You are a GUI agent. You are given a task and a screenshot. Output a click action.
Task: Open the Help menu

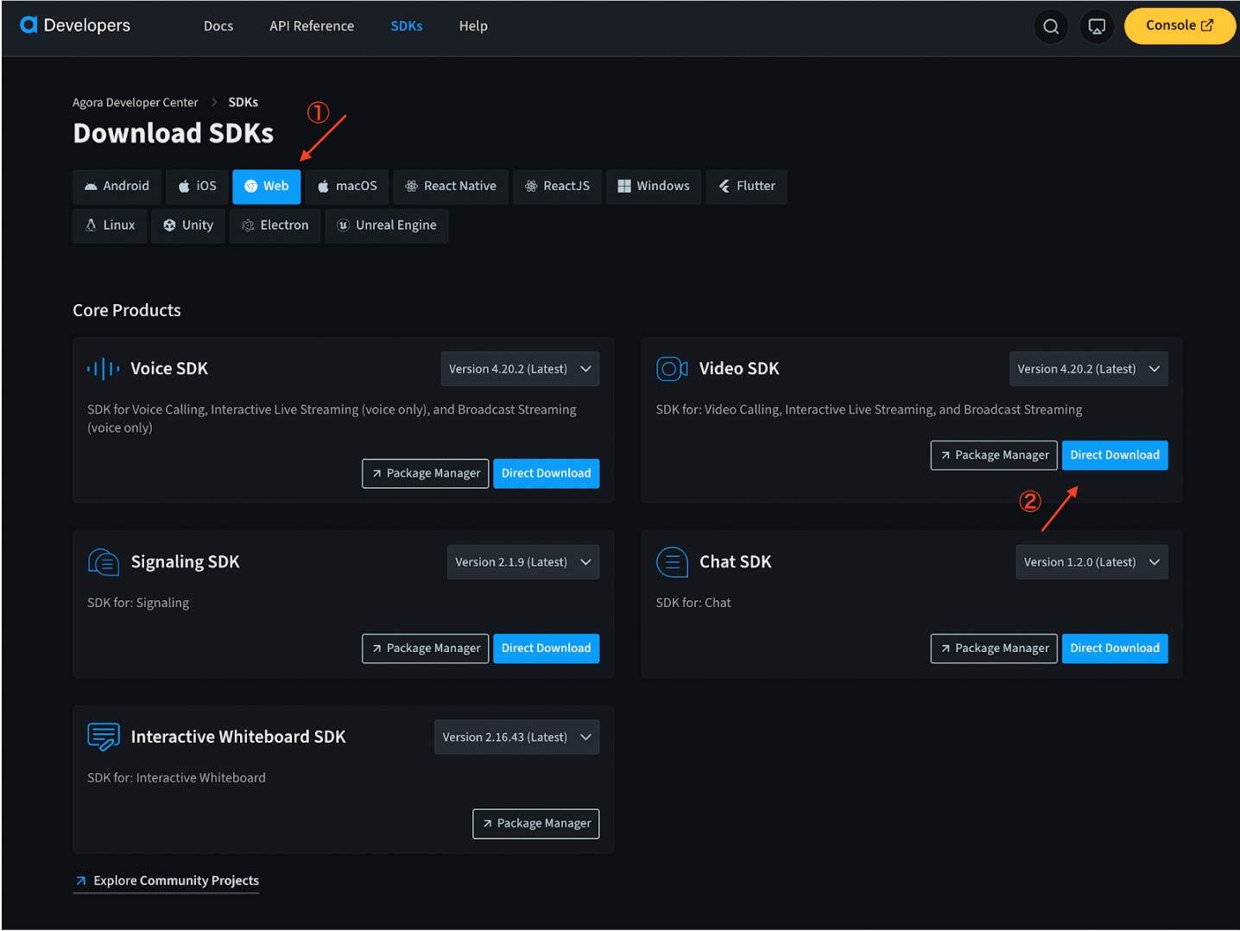click(x=473, y=26)
